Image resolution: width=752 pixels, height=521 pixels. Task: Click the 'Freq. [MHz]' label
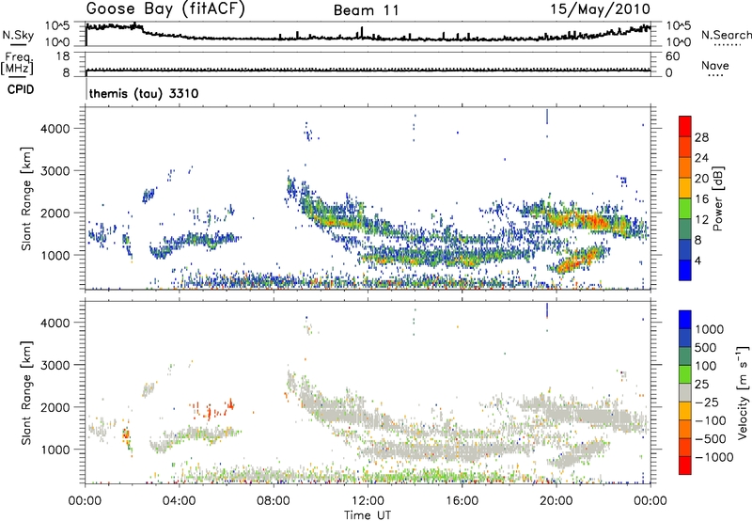tap(17, 64)
